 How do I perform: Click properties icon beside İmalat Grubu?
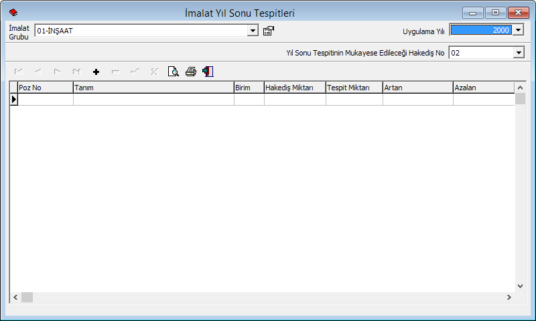point(269,31)
